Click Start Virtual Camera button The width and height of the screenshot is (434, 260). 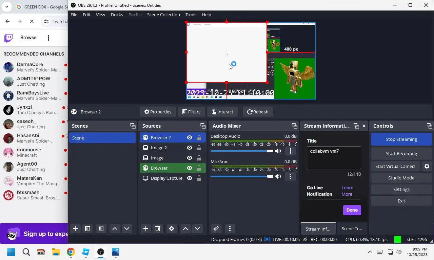click(395, 166)
